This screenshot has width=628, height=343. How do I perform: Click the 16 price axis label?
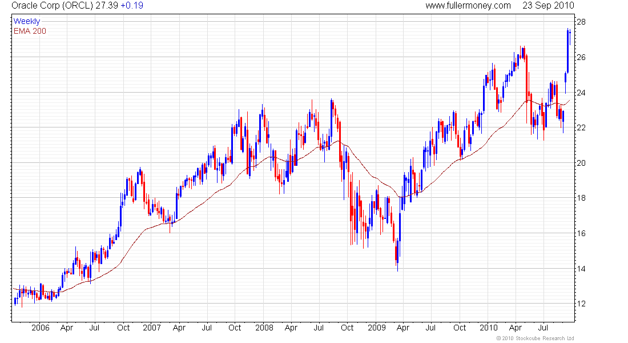click(581, 233)
